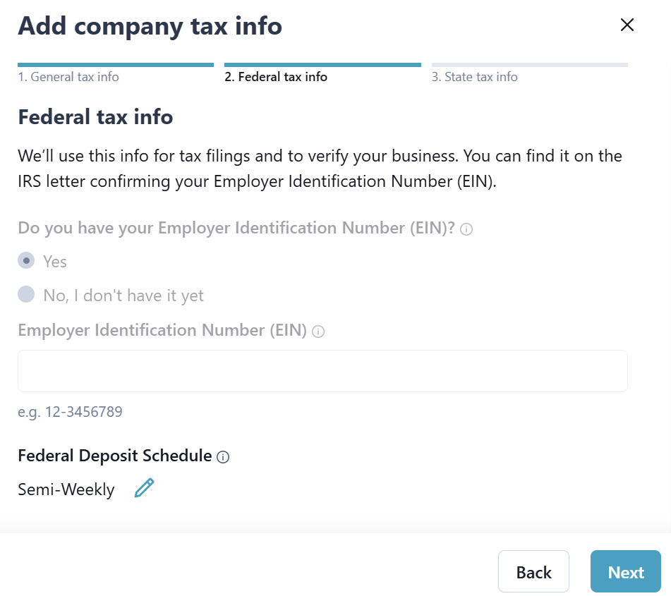
Task: Choose the "No, I don't have it yet" radio
Action: point(26,295)
